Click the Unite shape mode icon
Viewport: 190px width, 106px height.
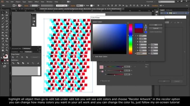pos(13,57)
